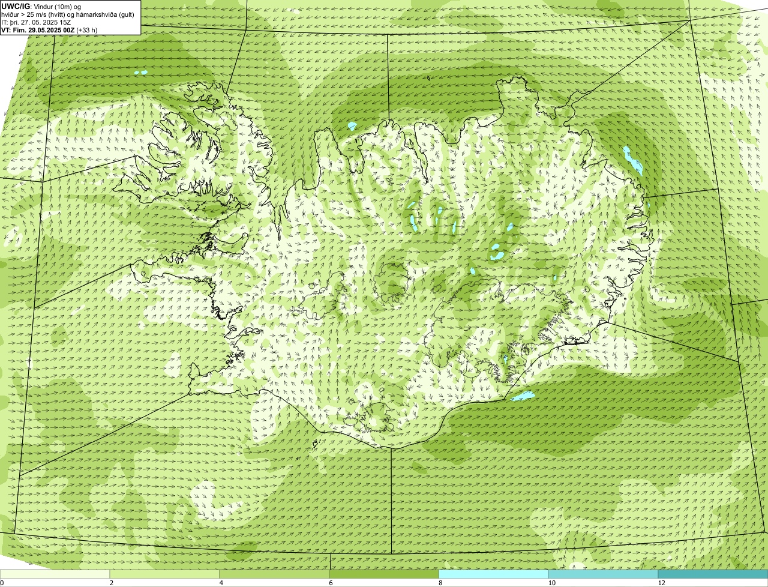This screenshot has height=587, width=768.
Task: Click the 0–2 m/s pale yellow legend swatch
Action: pyautogui.click(x=55, y=574)
